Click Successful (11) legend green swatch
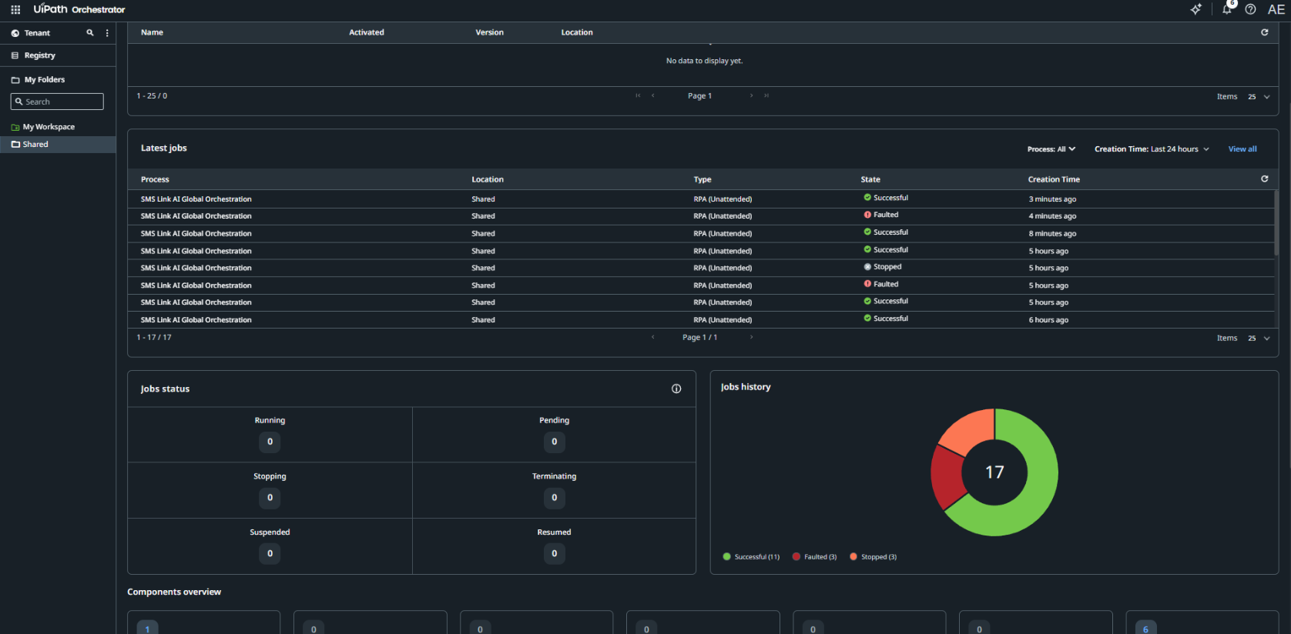 tap(726, 556)
